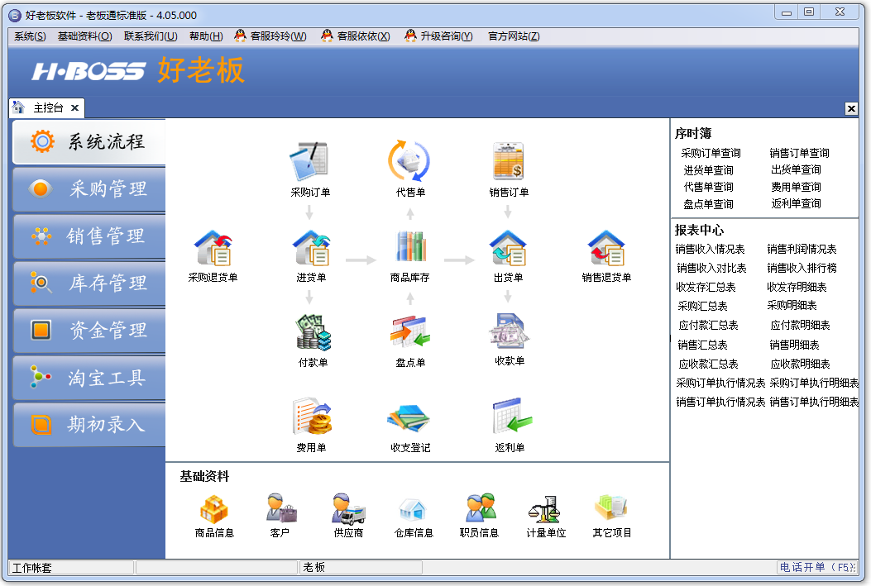871x586 pixels.
Task: Open the 其它项目 other items icon
Action: pos(610,507)
